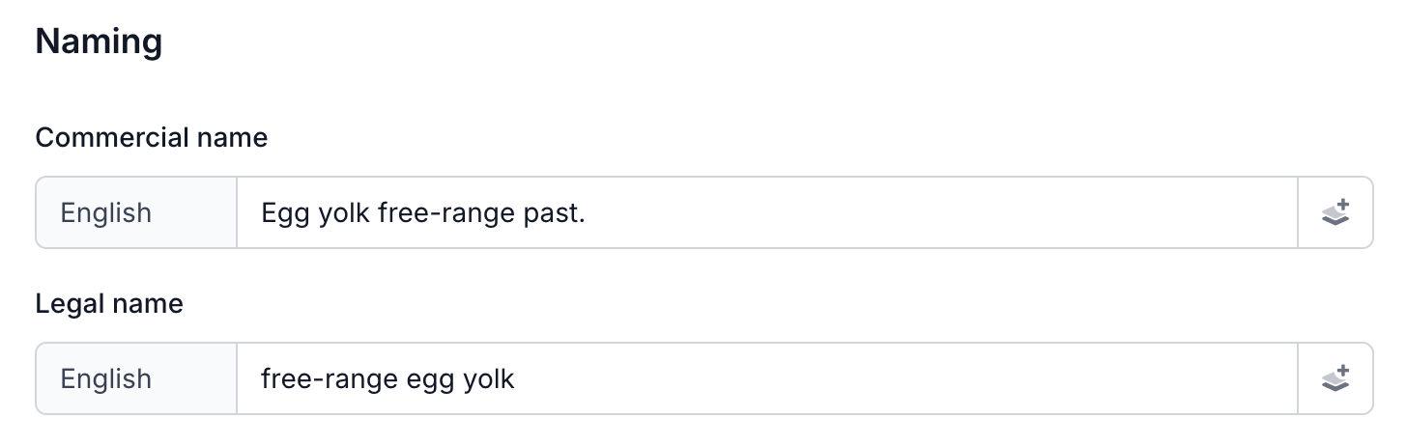Click empty space after "egg yolk" in Legal name
Viewport: 1407px width, 446px height.
[870, 378]
